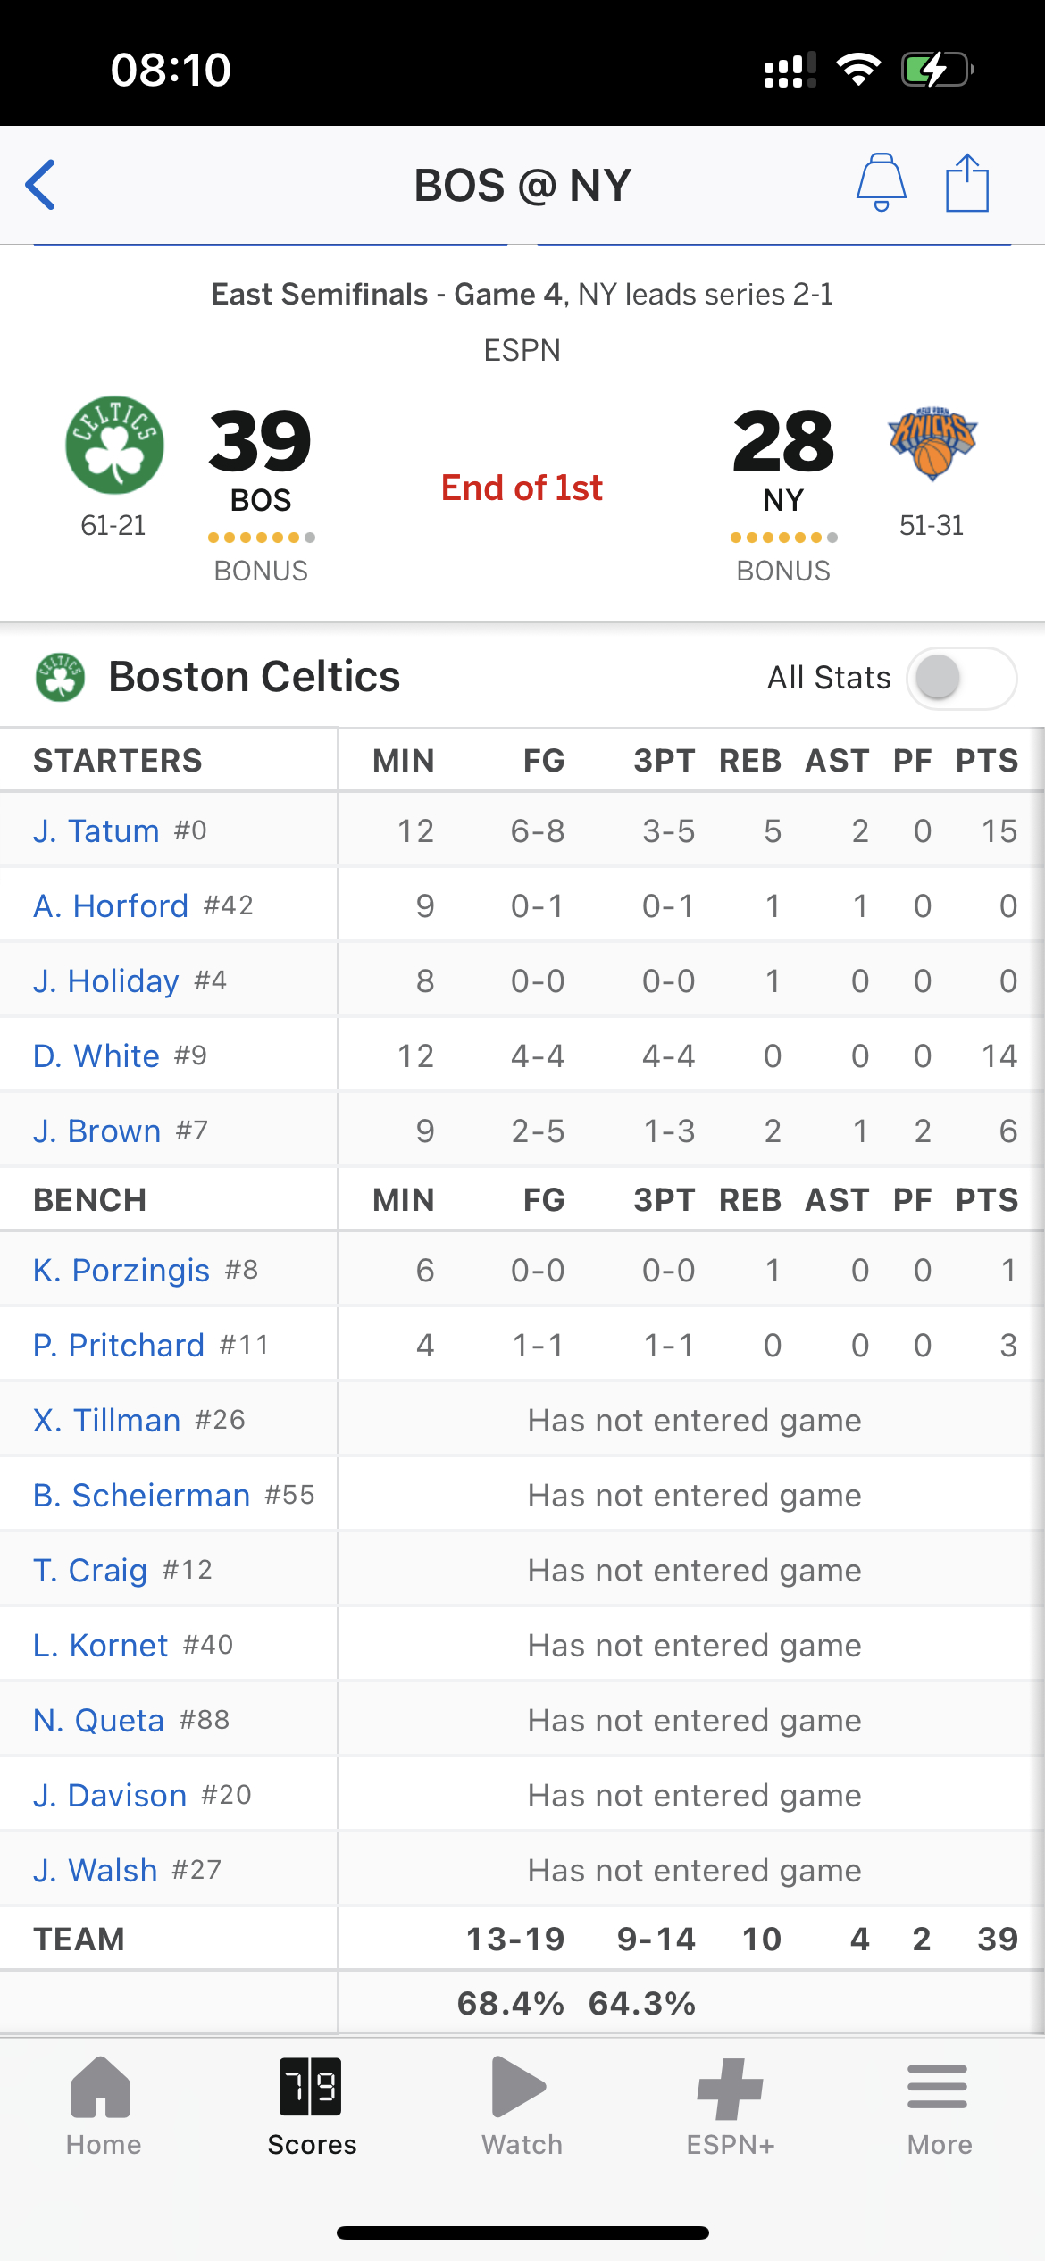Tap the End of 1st game status
Viewport: 1045px width, 2261px height.
(522, 488)
